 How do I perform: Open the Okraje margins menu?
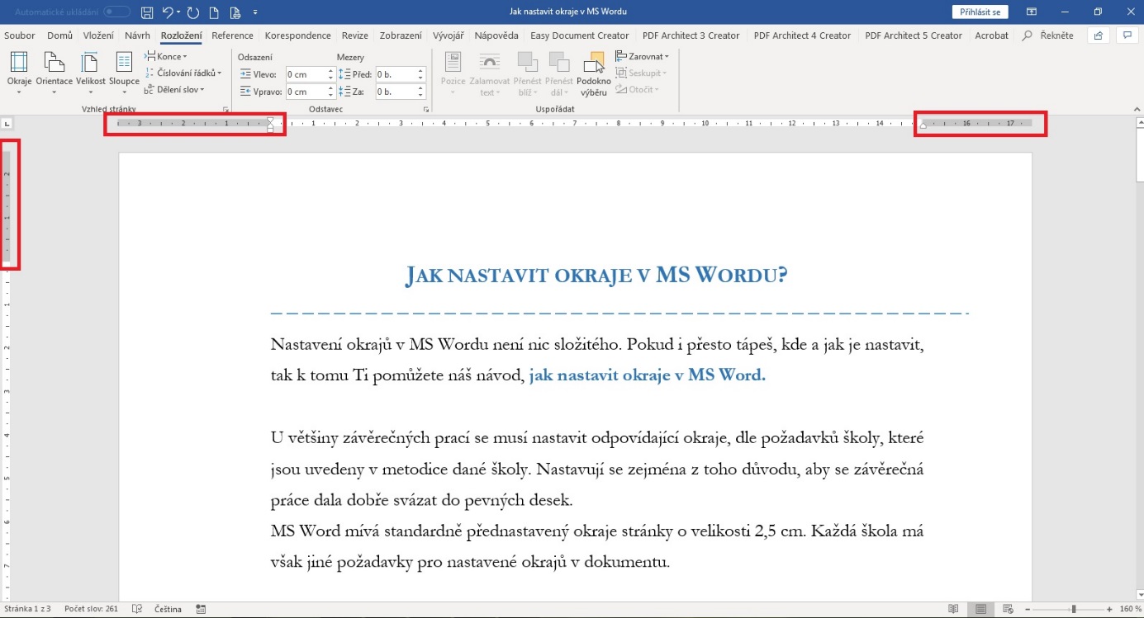[x=19, y=73]
